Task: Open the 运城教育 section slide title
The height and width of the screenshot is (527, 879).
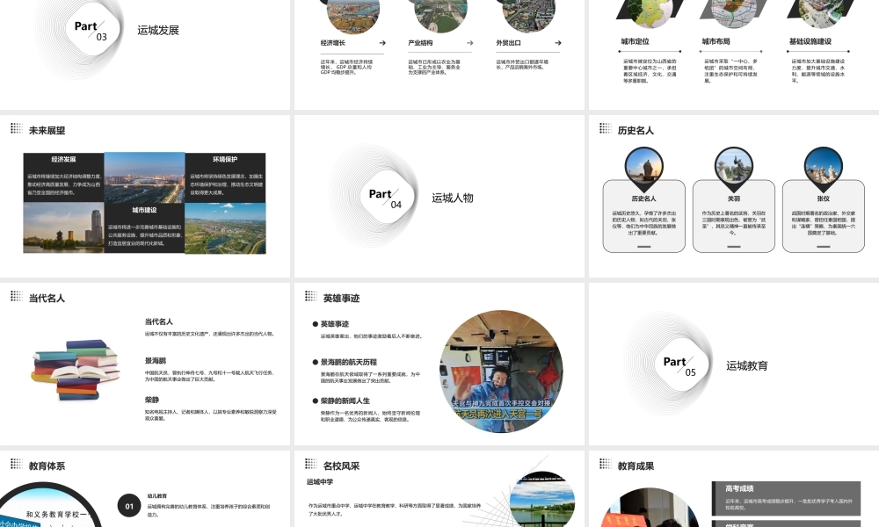Action: [746, 365]
